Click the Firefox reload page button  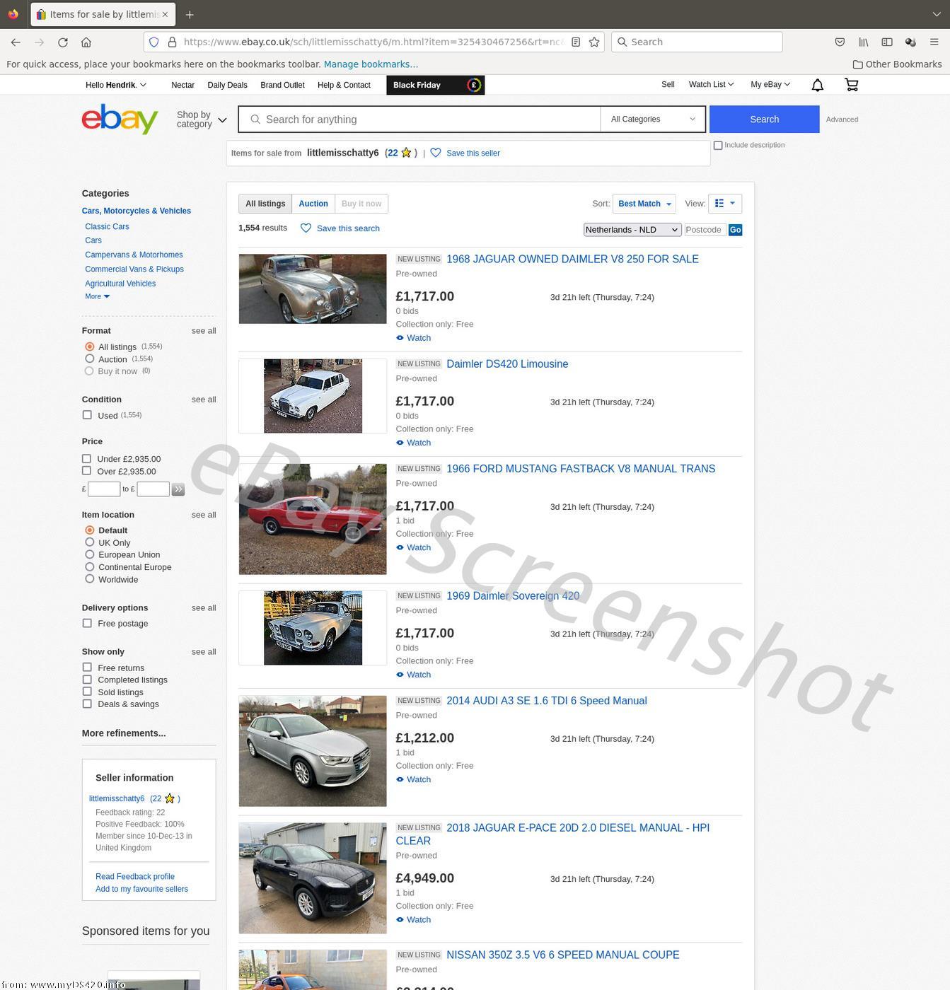63,42
